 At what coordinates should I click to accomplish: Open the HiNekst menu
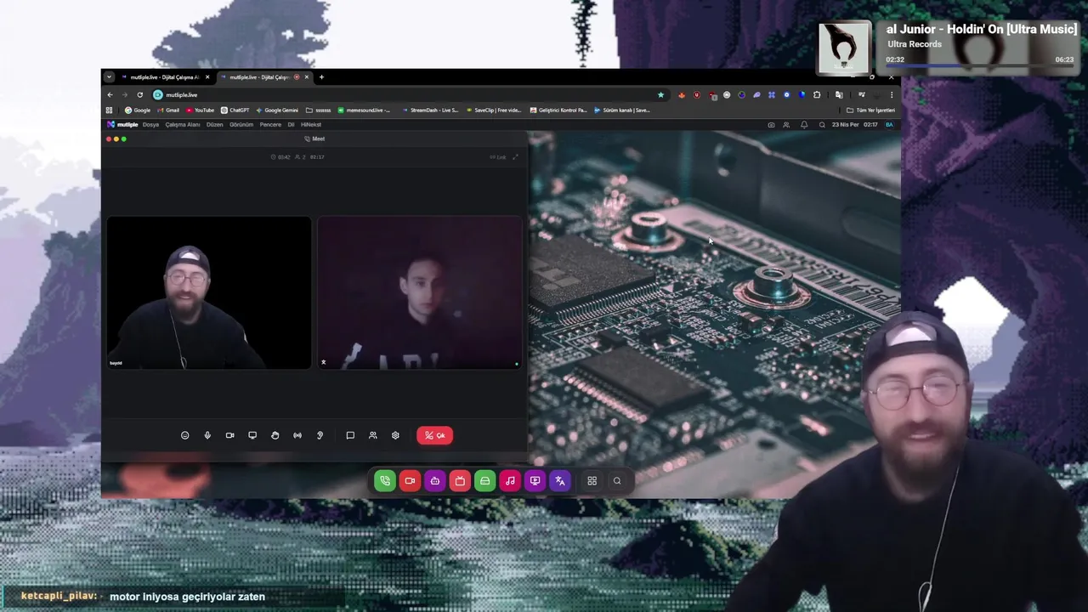[x=311, y=125]
